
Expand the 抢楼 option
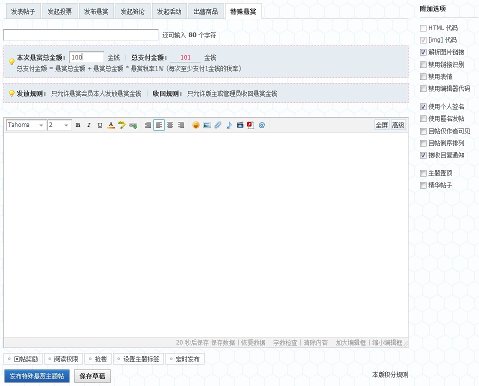(98, 359)
